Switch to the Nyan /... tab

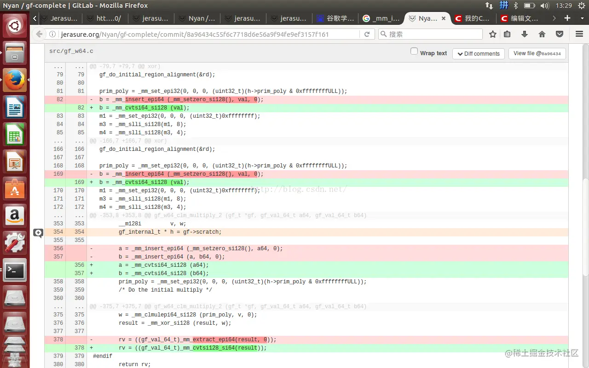pyautogui.click(x=197, y=18)
